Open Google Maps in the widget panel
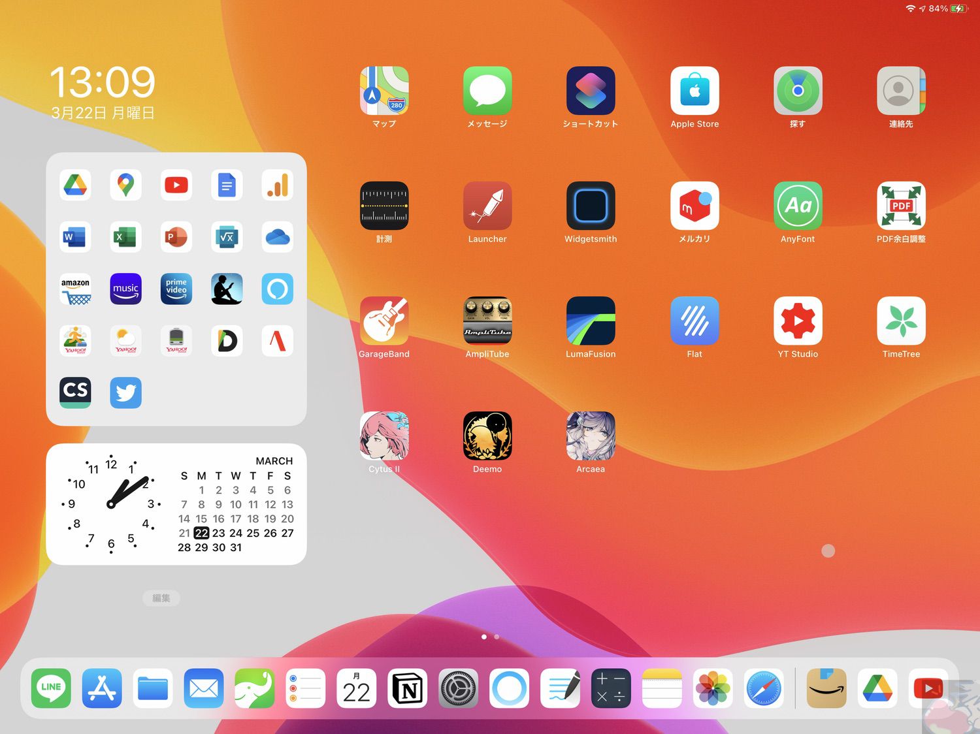980x734 pixels. pyautogui.click(x=125, y=185)
